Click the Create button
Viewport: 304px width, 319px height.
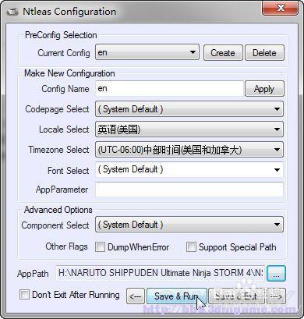pos(223,53)
